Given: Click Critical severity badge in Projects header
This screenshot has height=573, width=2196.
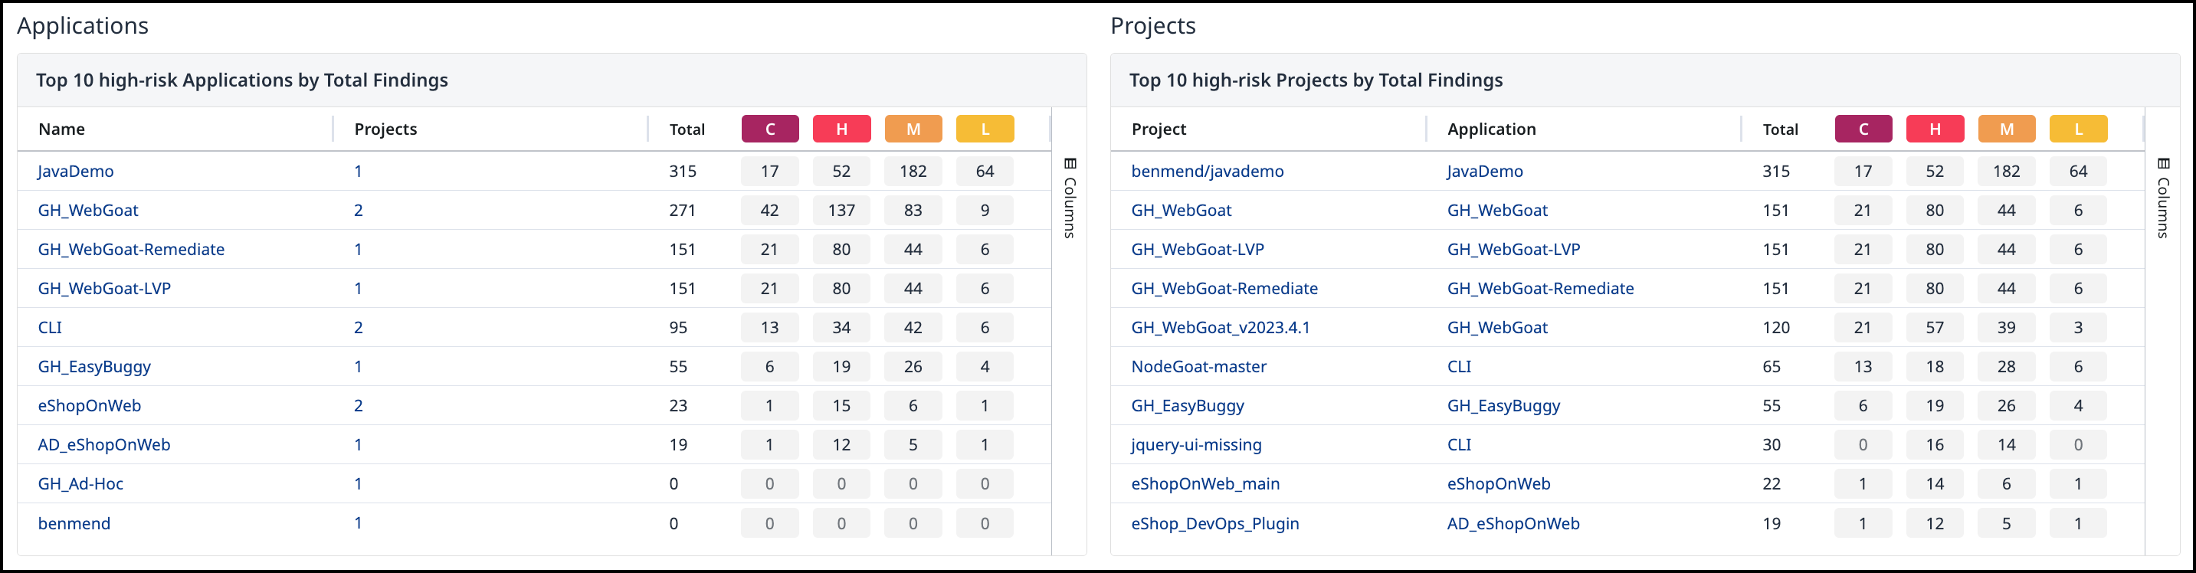Looking at the screenshot, I should [x=1863, y=129].
